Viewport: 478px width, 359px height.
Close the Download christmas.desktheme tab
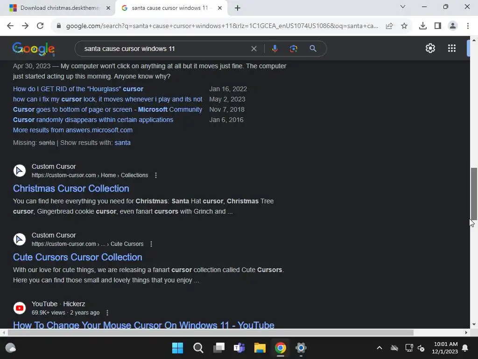click(108, 8)
